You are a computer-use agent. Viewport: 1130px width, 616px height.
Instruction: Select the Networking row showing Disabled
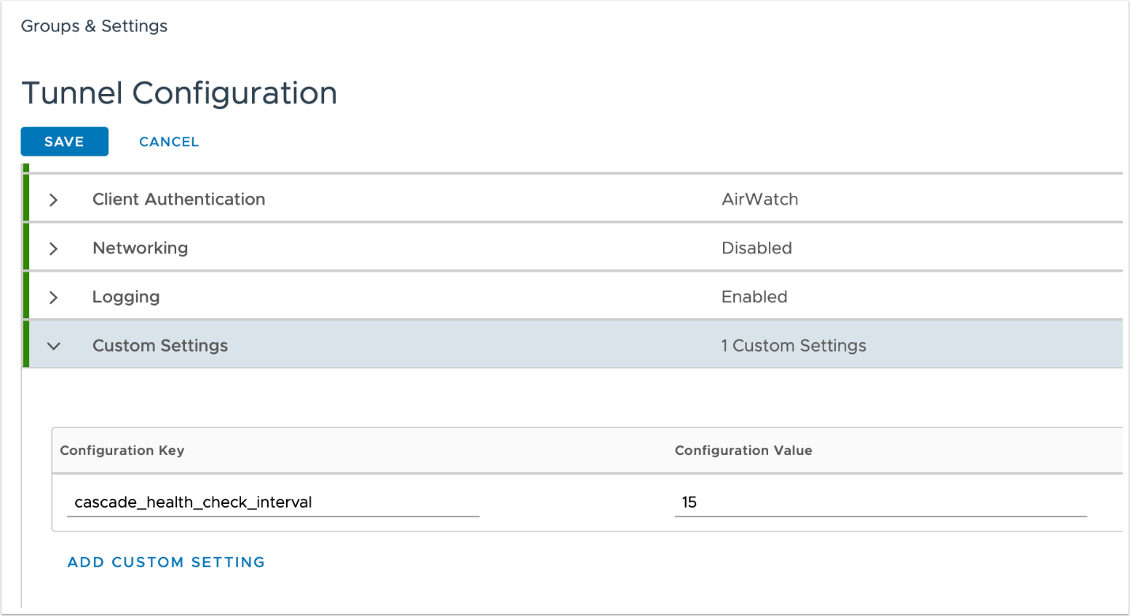(140, 248)
